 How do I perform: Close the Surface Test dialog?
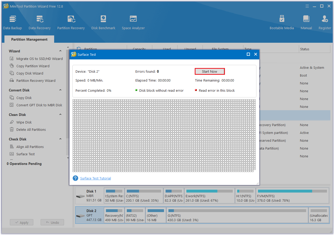point(256,54)
